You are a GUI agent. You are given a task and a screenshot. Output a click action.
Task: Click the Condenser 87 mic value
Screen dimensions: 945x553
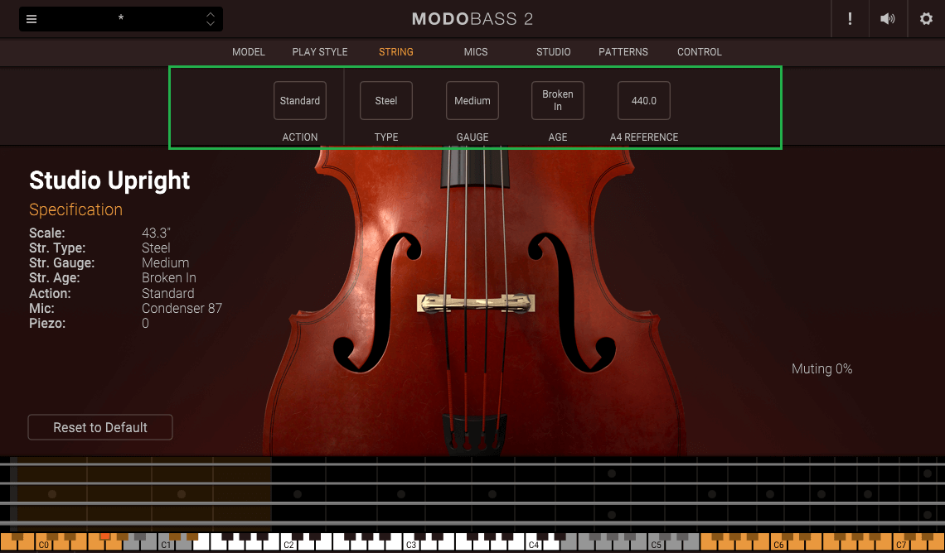coord(182,308)
